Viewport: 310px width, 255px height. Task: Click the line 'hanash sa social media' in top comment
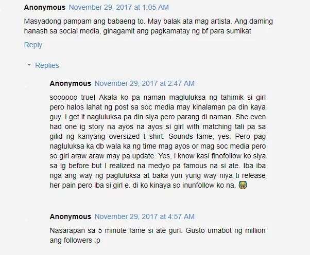coord(137,31)
